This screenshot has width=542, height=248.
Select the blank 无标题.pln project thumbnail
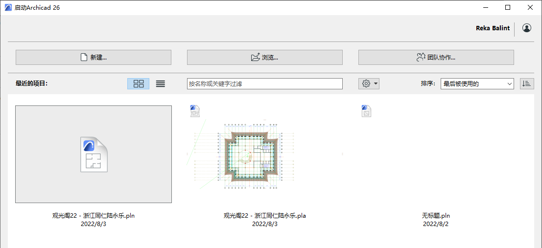click(436, 154)
